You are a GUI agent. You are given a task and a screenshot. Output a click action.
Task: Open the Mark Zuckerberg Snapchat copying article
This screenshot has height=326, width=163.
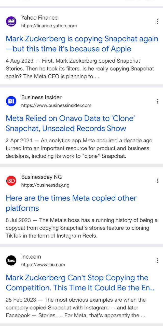point(82,44)
